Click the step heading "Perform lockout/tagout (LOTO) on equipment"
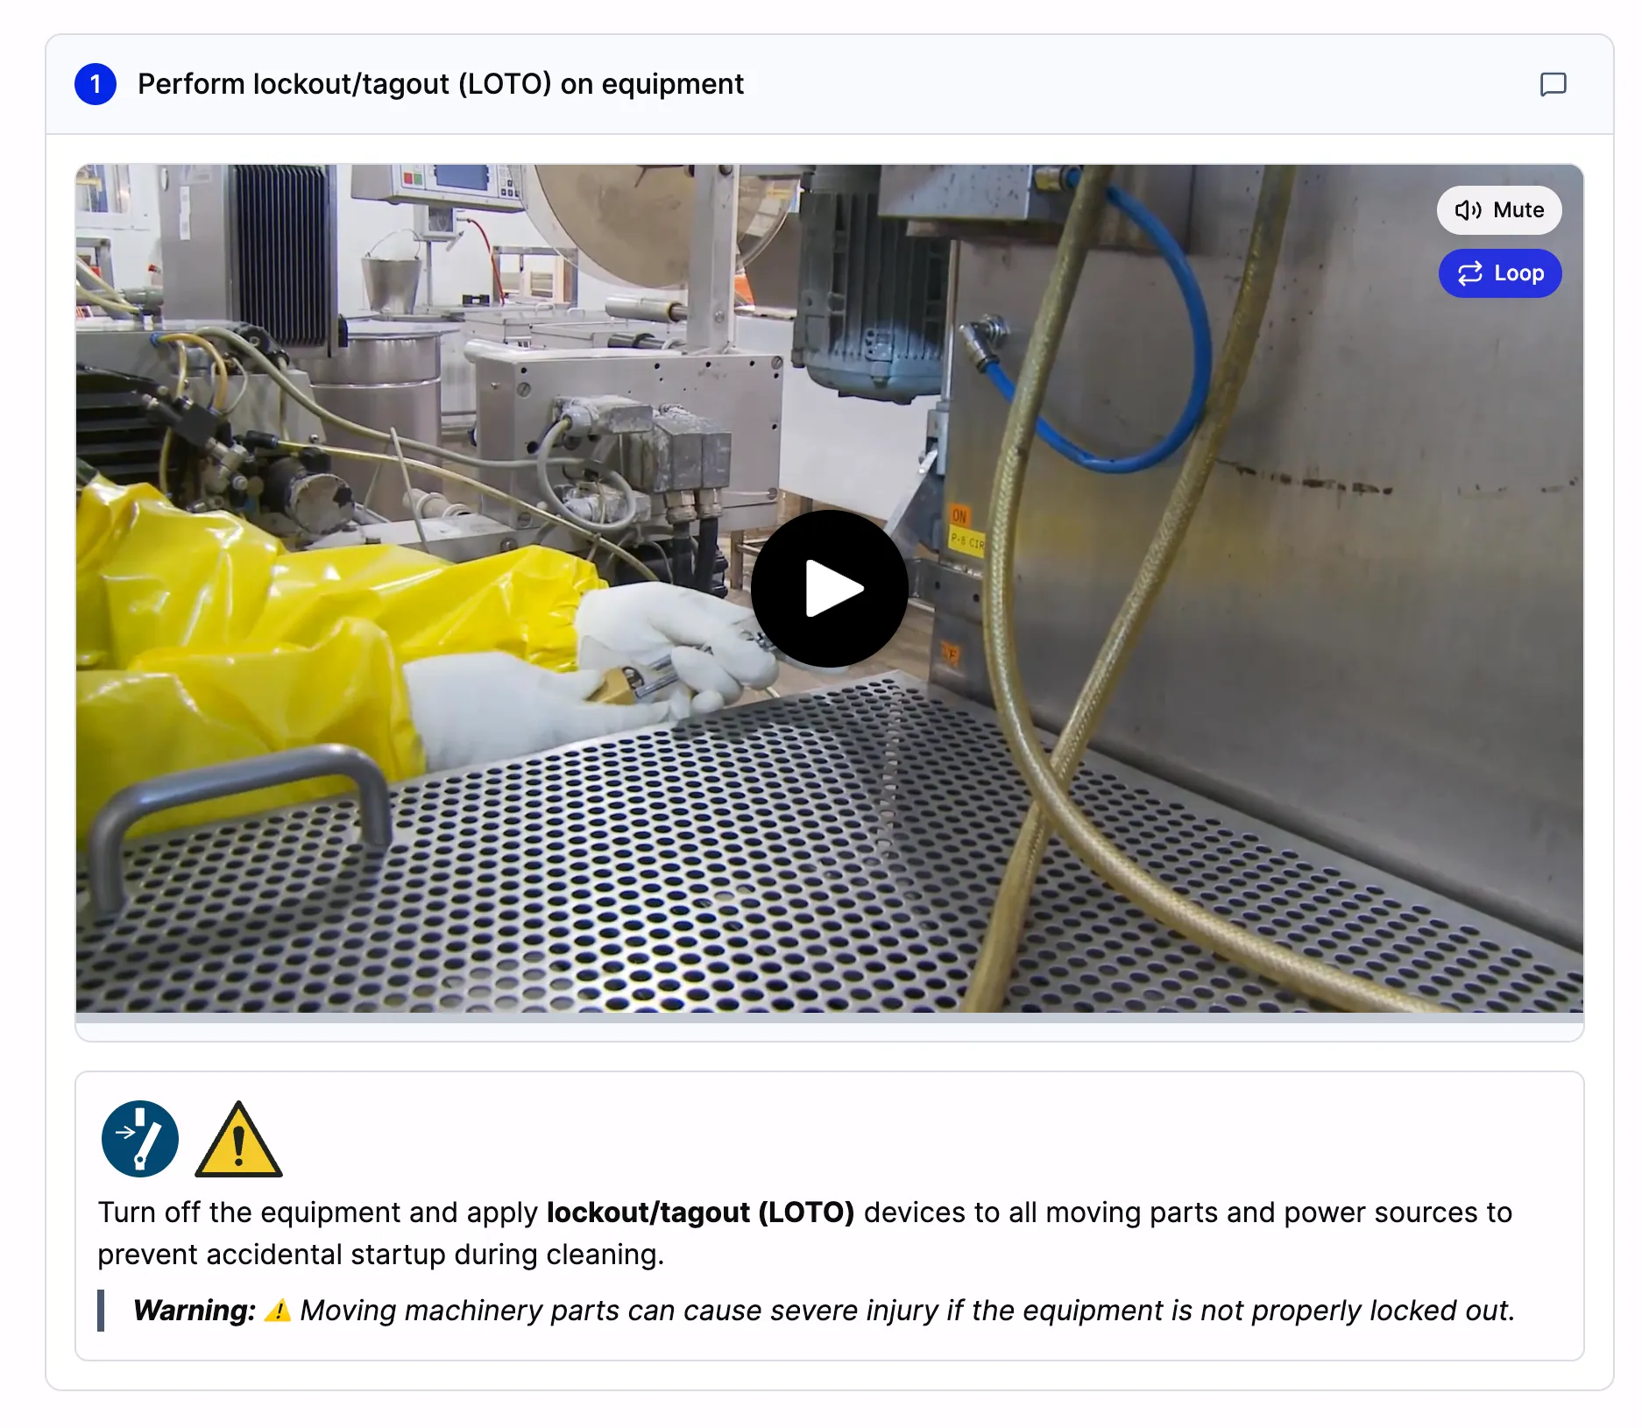 (x=441, y=84)
